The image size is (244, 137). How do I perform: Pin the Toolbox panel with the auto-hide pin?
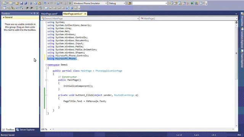[34, 14]
